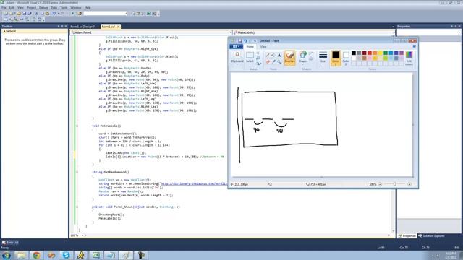Click the Save icon in Visual C# toolbar
The image size is (463, 260).
(25, 13)
